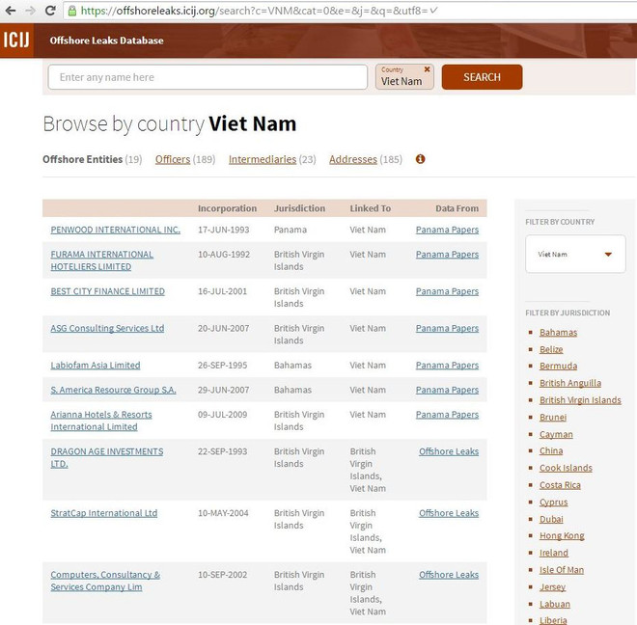Click Offshore Leaks link in DRAGON AGE row
Screen dimensions: 637x625
click(x=449, y=451)
